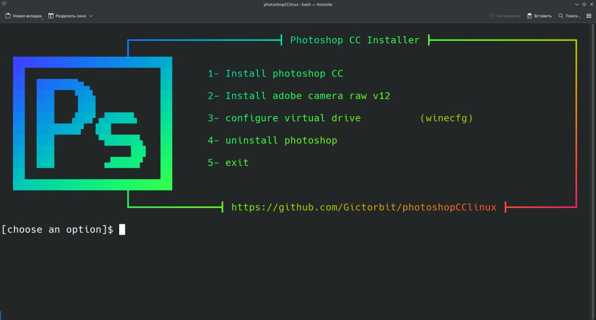Click the "3- configure virtual drive" line
Screen dimensions: 596x320
[284, 118]
